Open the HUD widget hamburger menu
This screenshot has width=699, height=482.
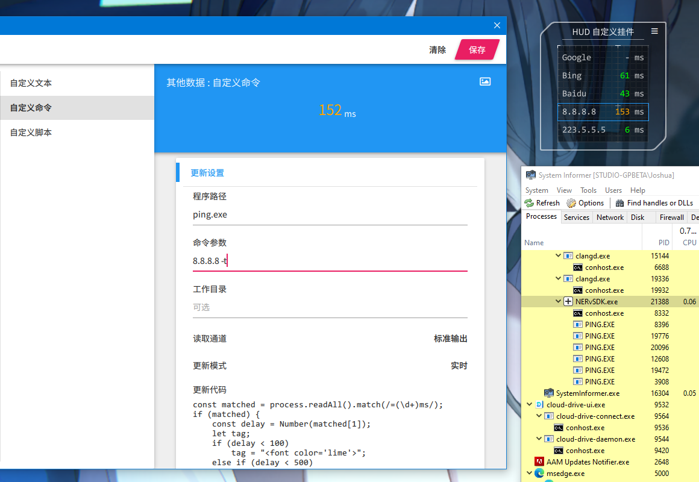click(654, 31)
